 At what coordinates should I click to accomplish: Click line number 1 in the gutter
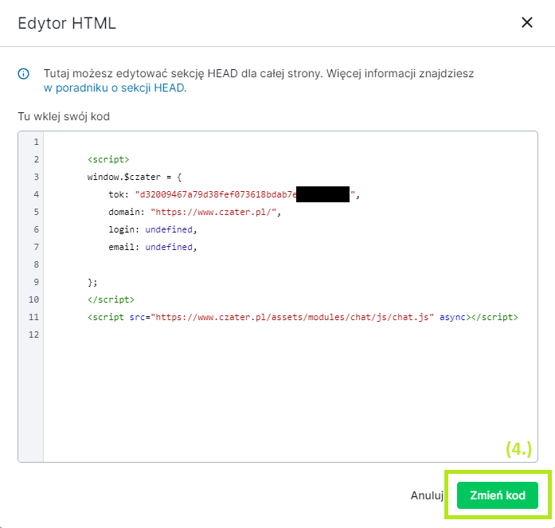click(36, 143)
